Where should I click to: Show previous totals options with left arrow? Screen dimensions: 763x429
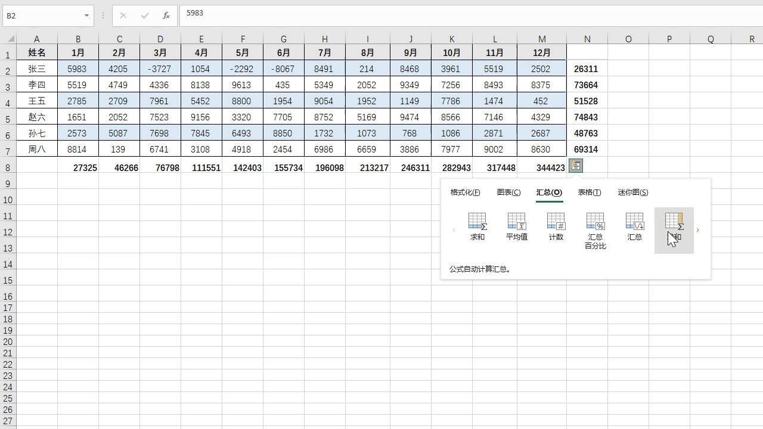(x=454, y=230)
